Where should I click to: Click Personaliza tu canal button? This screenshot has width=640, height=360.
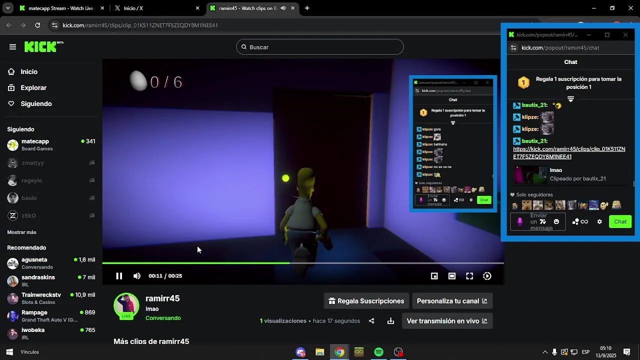click(x=452, y=301)
